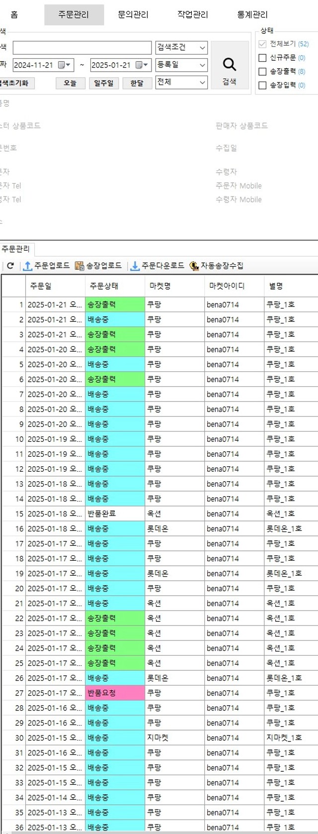The width and height of the screenshot is (318, 834).
Task: Select the 반품완료 status cell in row 15
Action: point(115,514)
